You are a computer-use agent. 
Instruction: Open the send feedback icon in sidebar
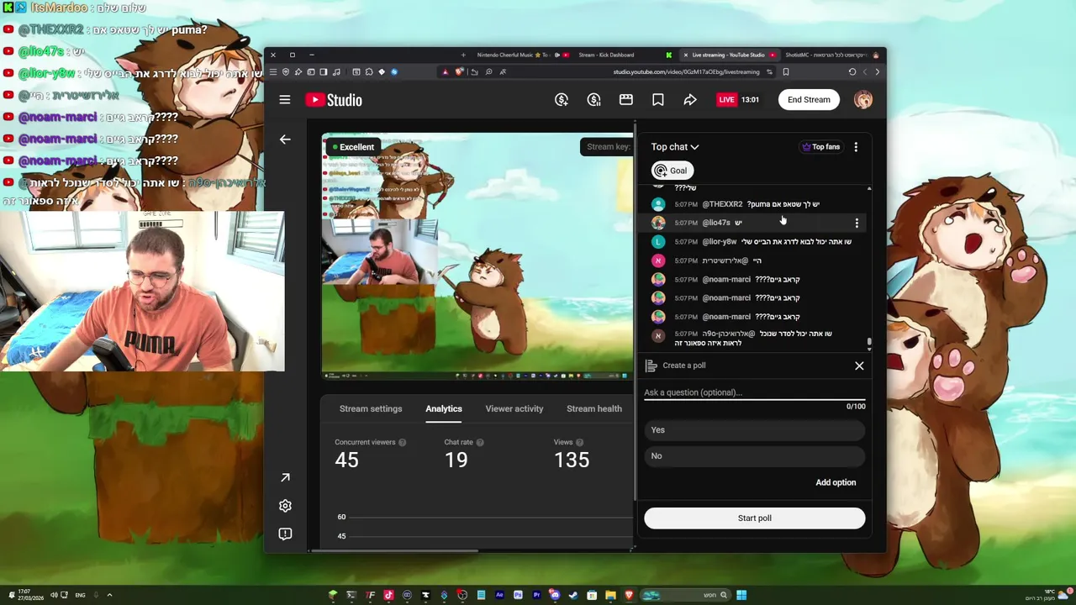[285, 534]
